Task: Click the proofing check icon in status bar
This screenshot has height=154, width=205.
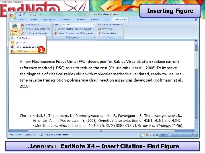Action: click(41, 135)
